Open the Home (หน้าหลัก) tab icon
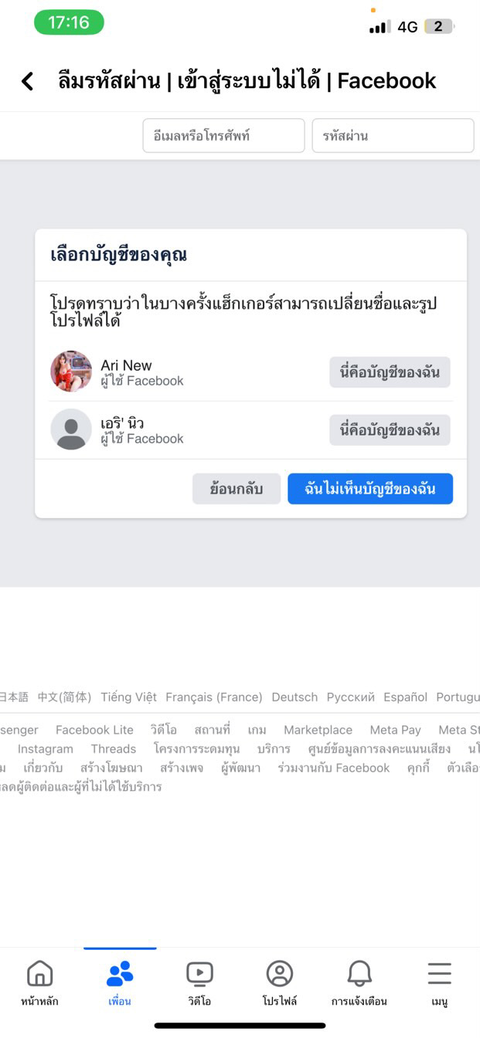This screenshot has width=480, height=1038. [x=39, y=974]
